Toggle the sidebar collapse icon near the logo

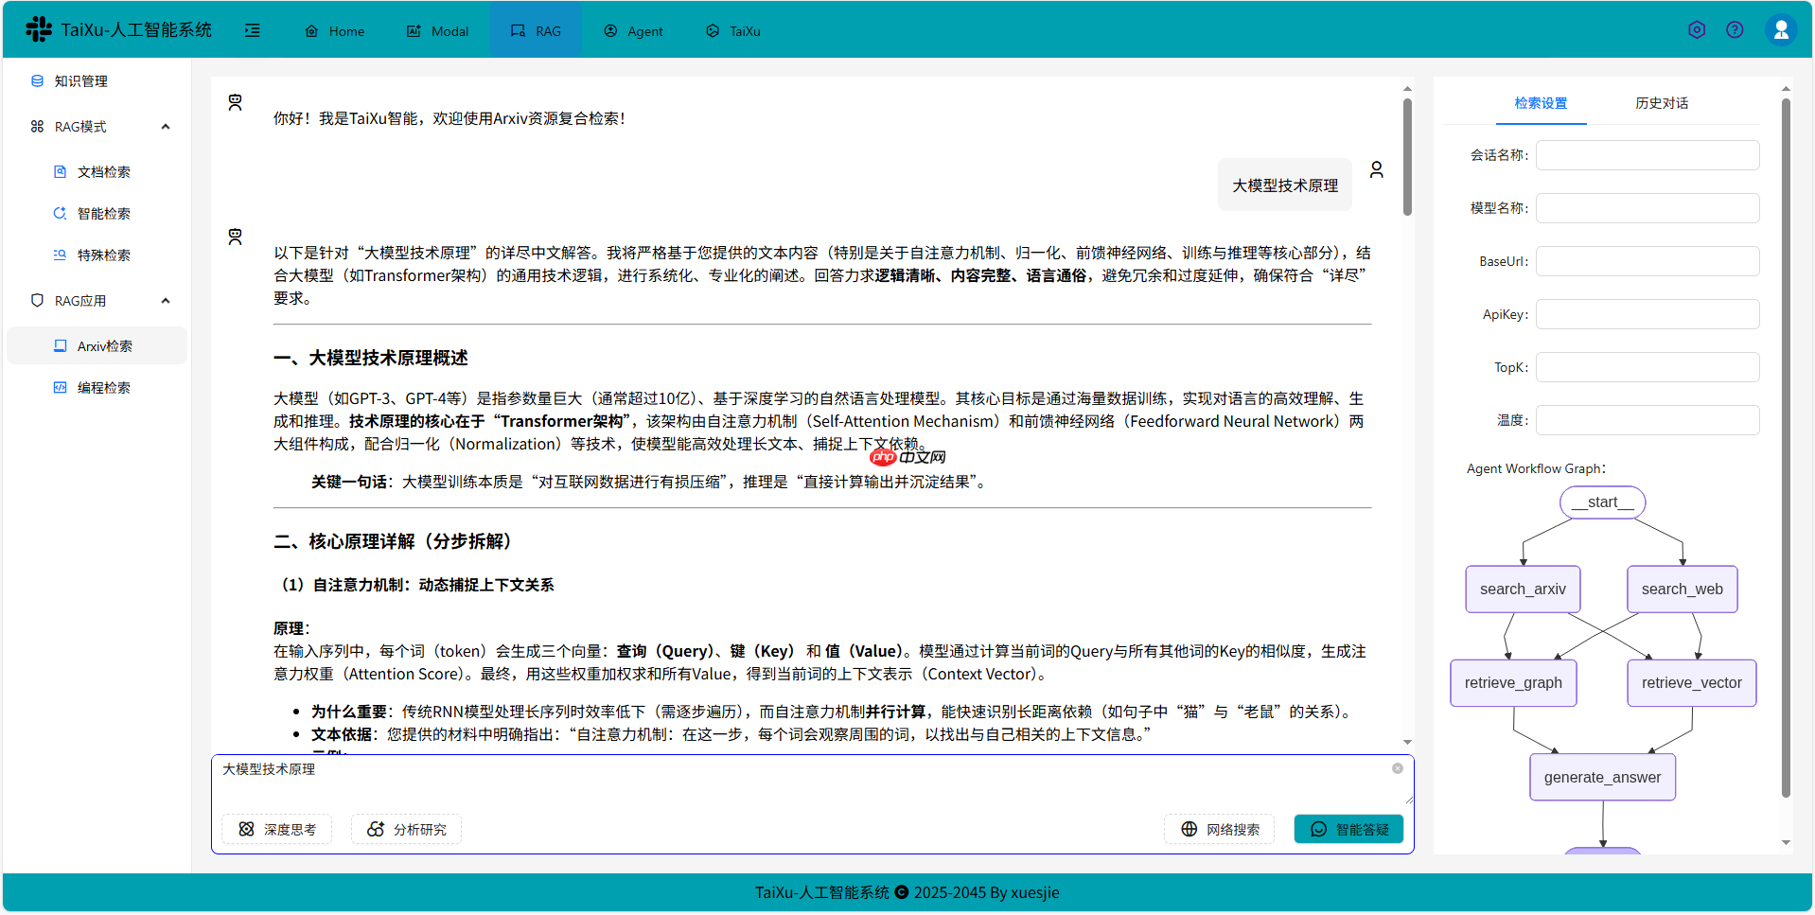[253, 30]
